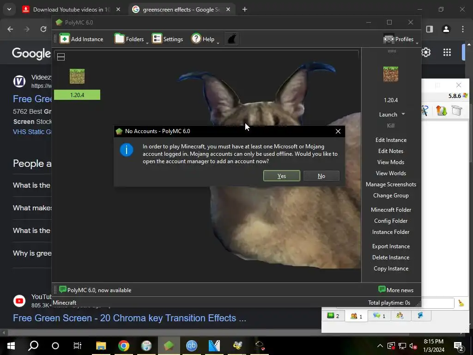Open Chrome tab search dropdown arrow
Image resolution: width=473 pixels, height=355 pixels.
9,9
